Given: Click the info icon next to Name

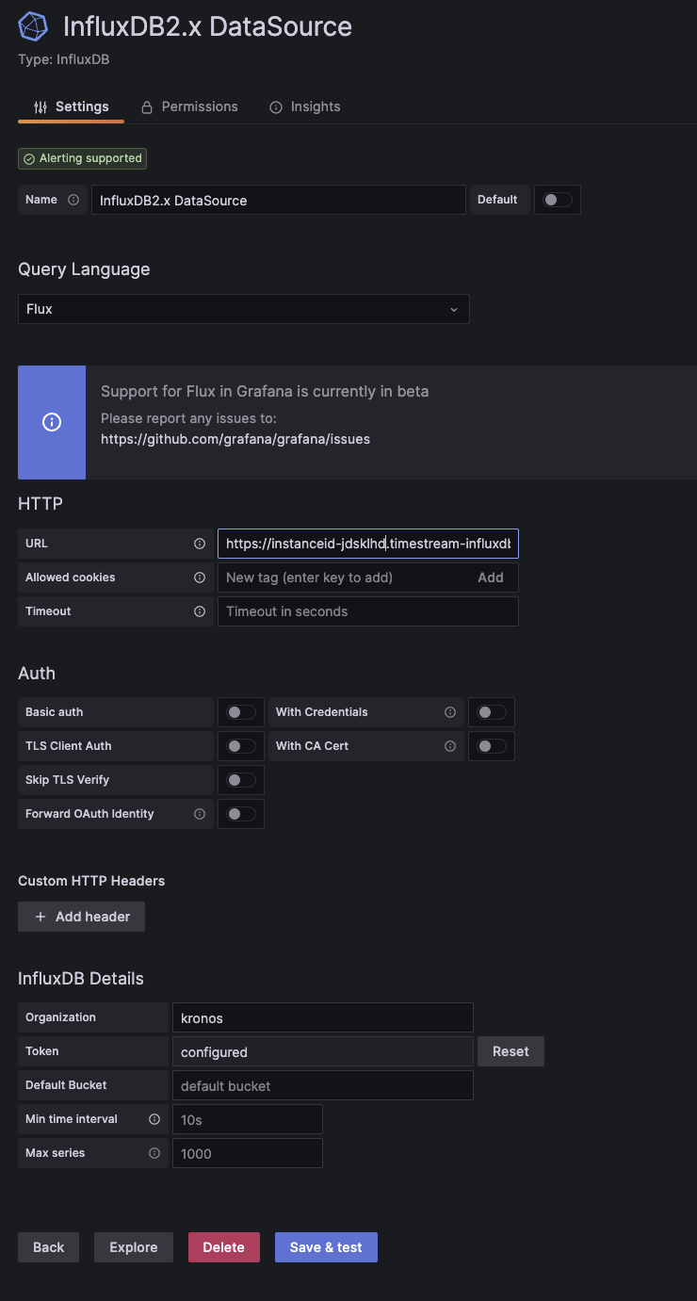Looking at the screenshot, I should (x=73, y=200).
